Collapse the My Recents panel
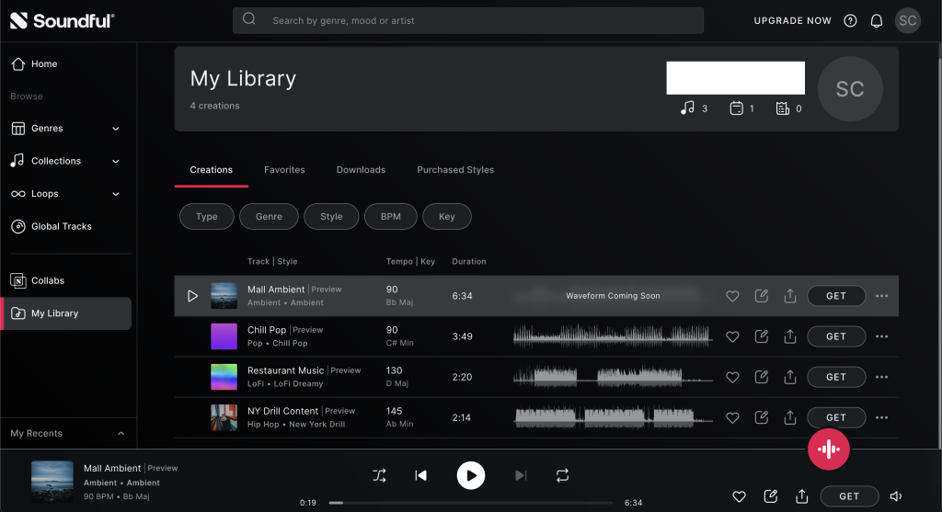This screenshot has width=942, height=512. coord(121,433)
